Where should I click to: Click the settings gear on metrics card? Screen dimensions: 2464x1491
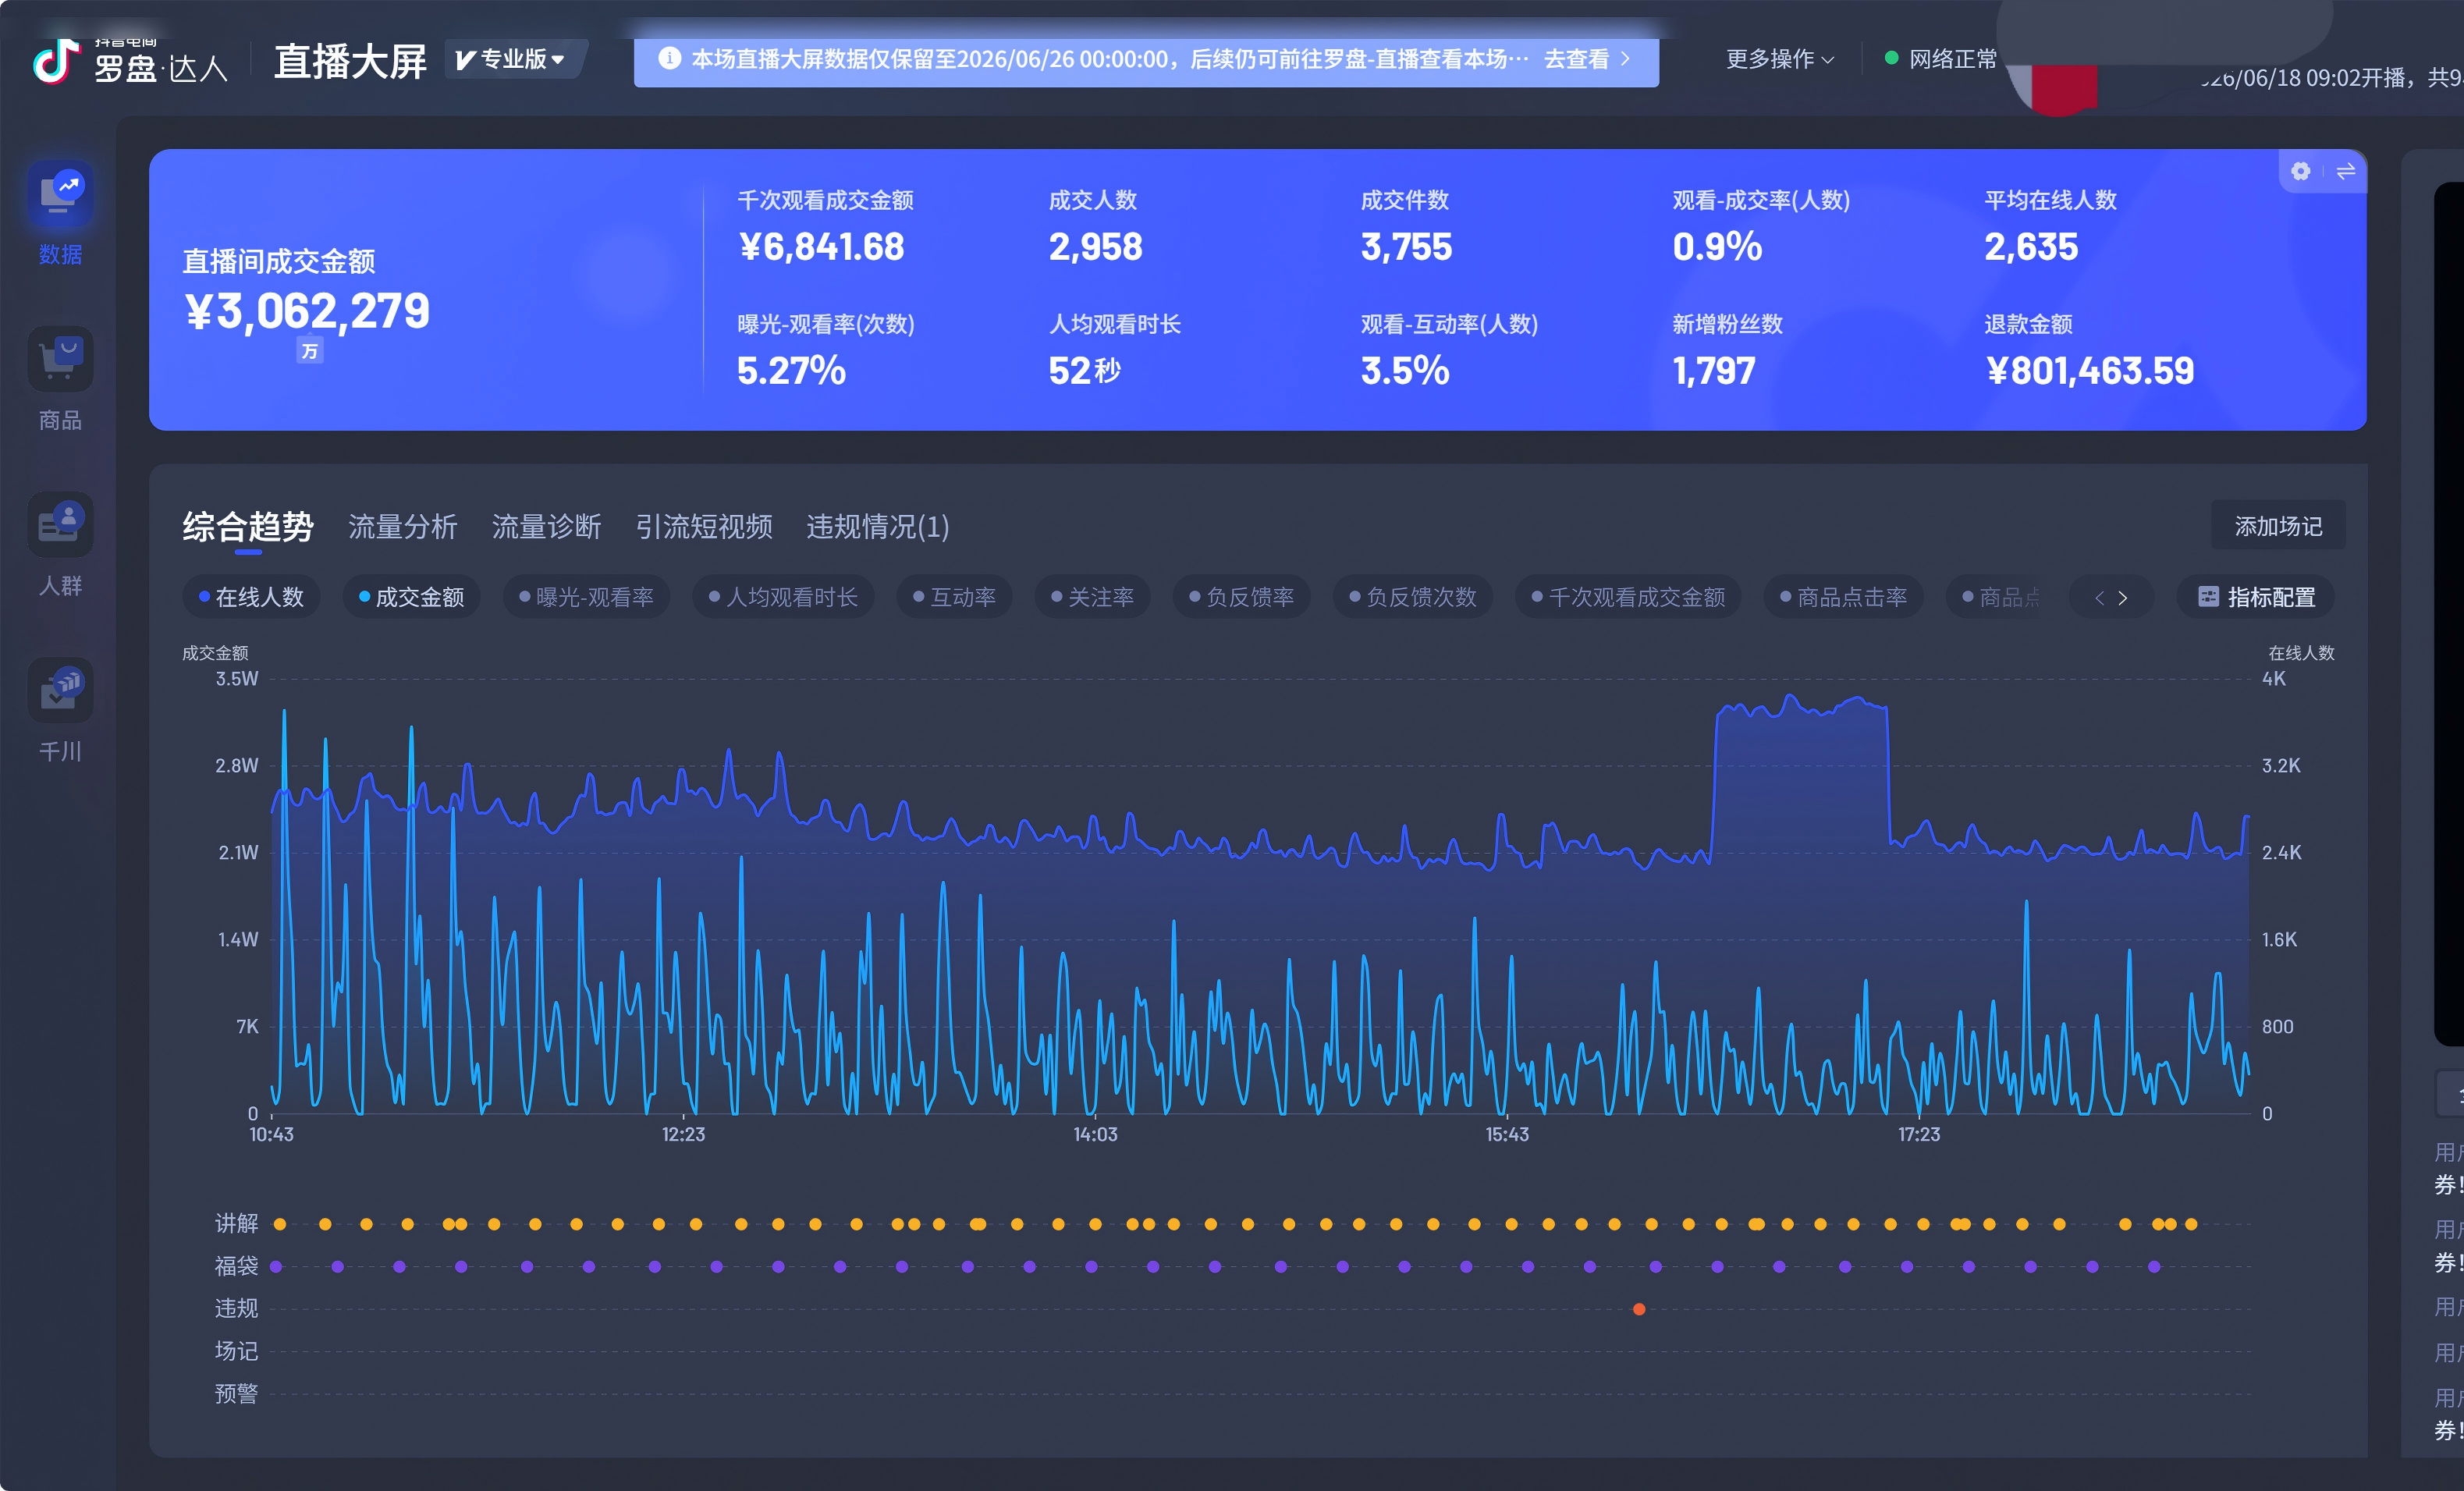point(2300,171)
